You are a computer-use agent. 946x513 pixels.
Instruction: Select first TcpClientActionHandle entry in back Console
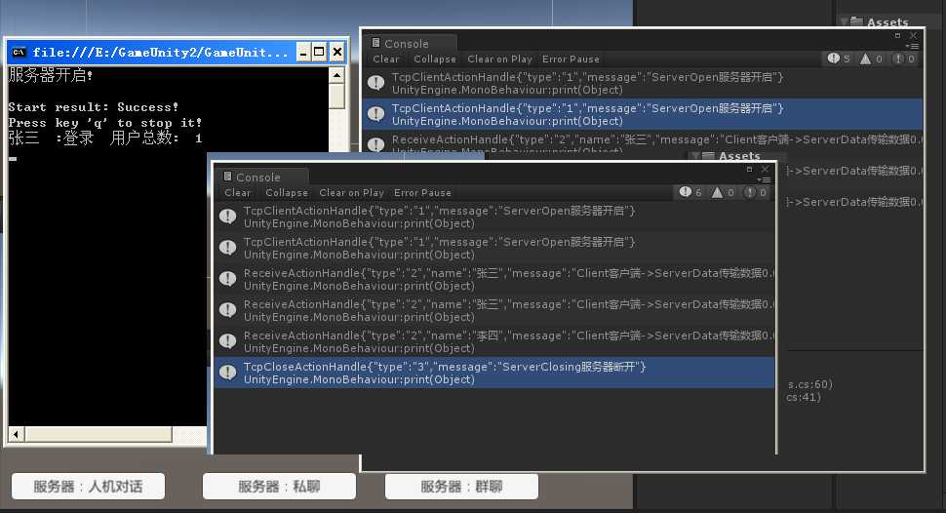(643, 83)
